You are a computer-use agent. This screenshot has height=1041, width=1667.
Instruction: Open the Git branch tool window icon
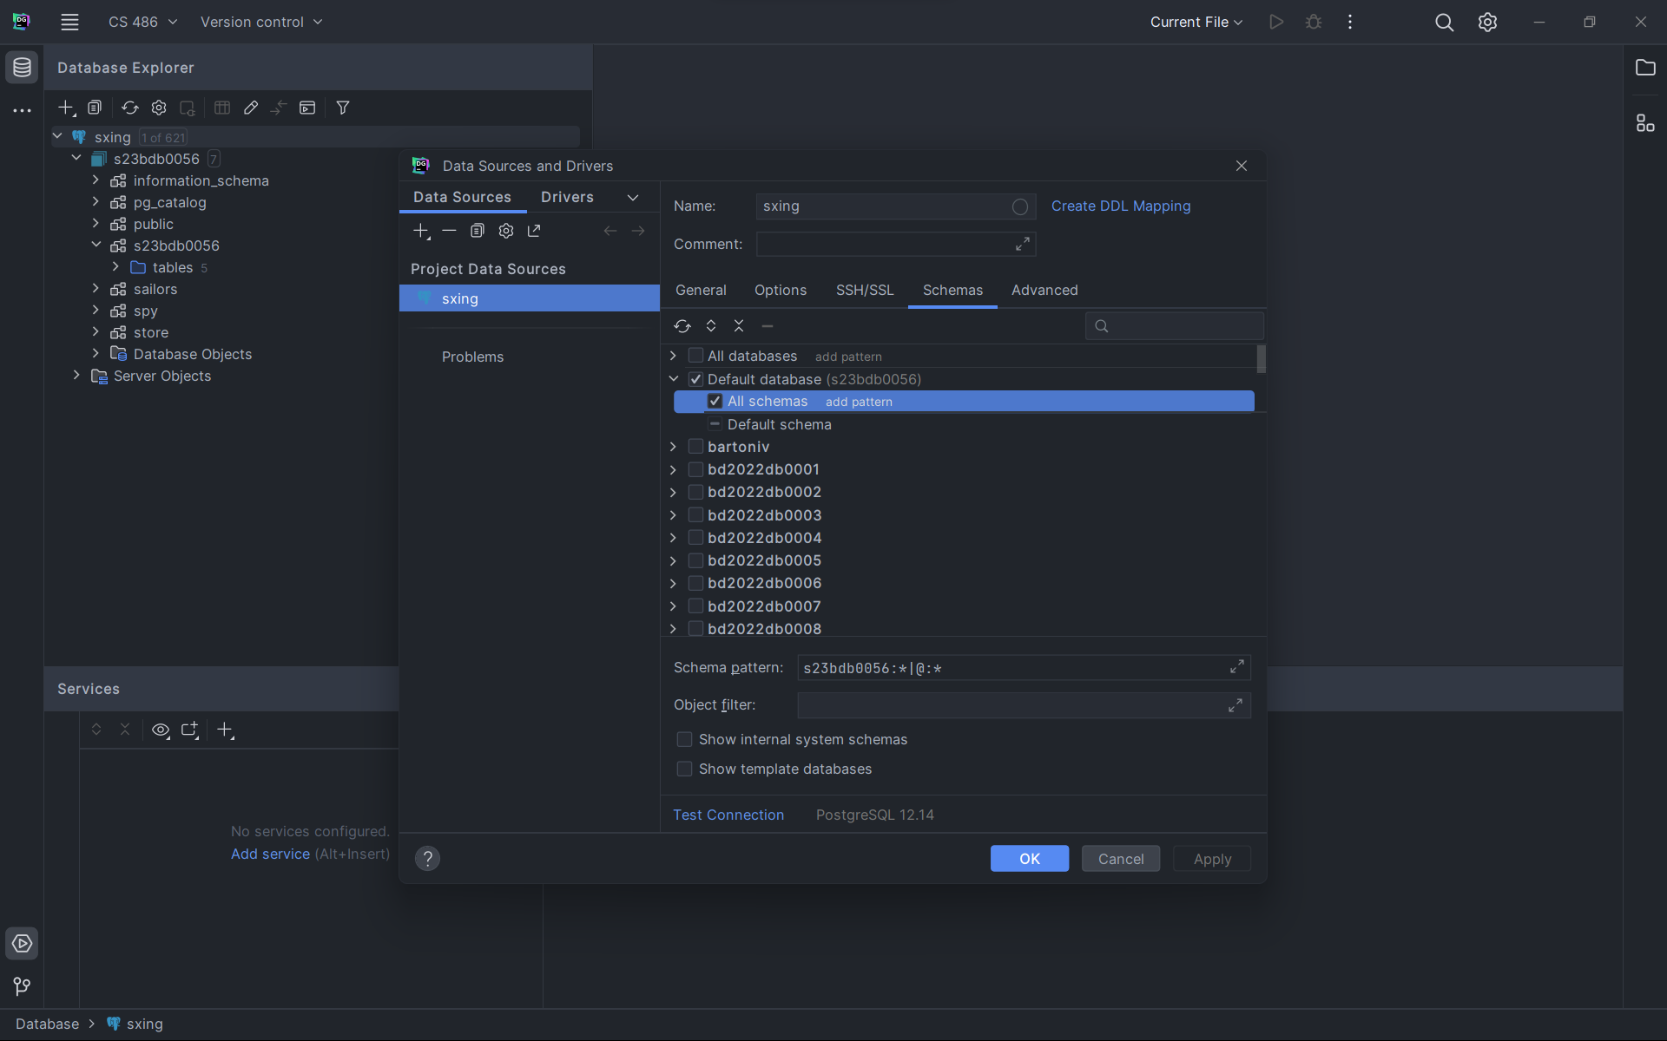tap(22, 986)
